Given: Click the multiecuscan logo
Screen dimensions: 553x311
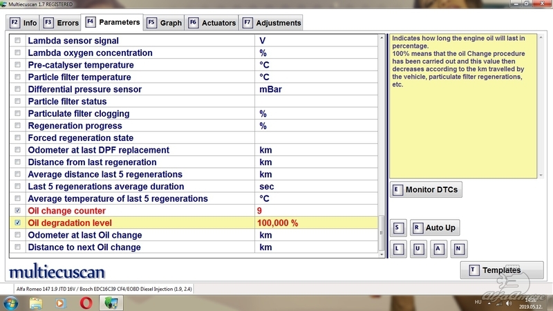Looking at the screenshot, I should 57,272.
